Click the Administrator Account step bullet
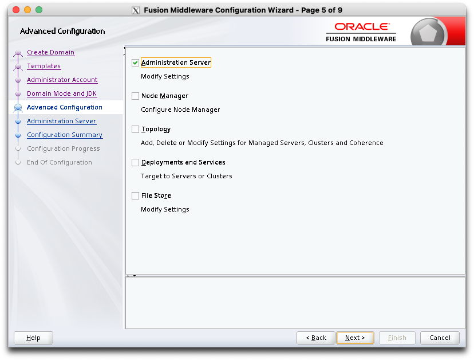The image size is (474, 360). (18, 80)
